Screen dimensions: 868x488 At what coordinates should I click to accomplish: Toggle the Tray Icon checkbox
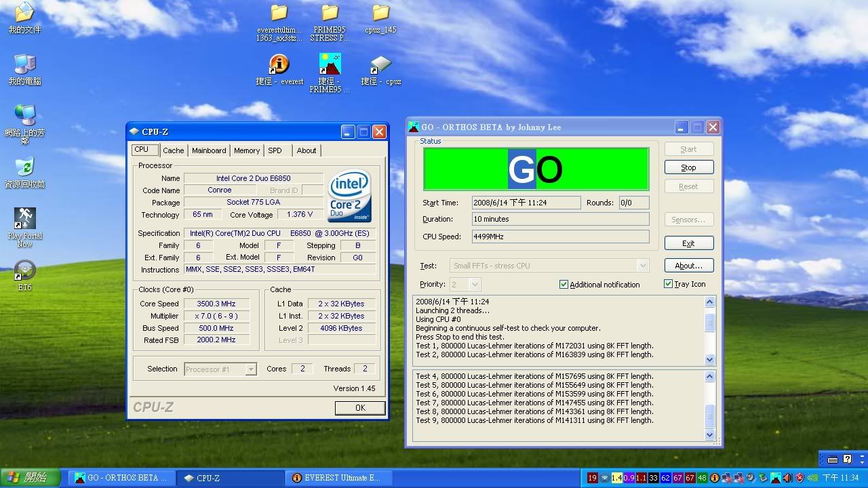[669, 284]
